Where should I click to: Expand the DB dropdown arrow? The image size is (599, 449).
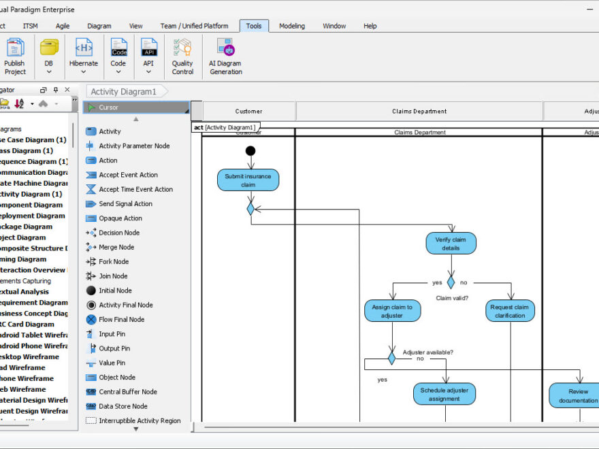[x=49, y=72]
